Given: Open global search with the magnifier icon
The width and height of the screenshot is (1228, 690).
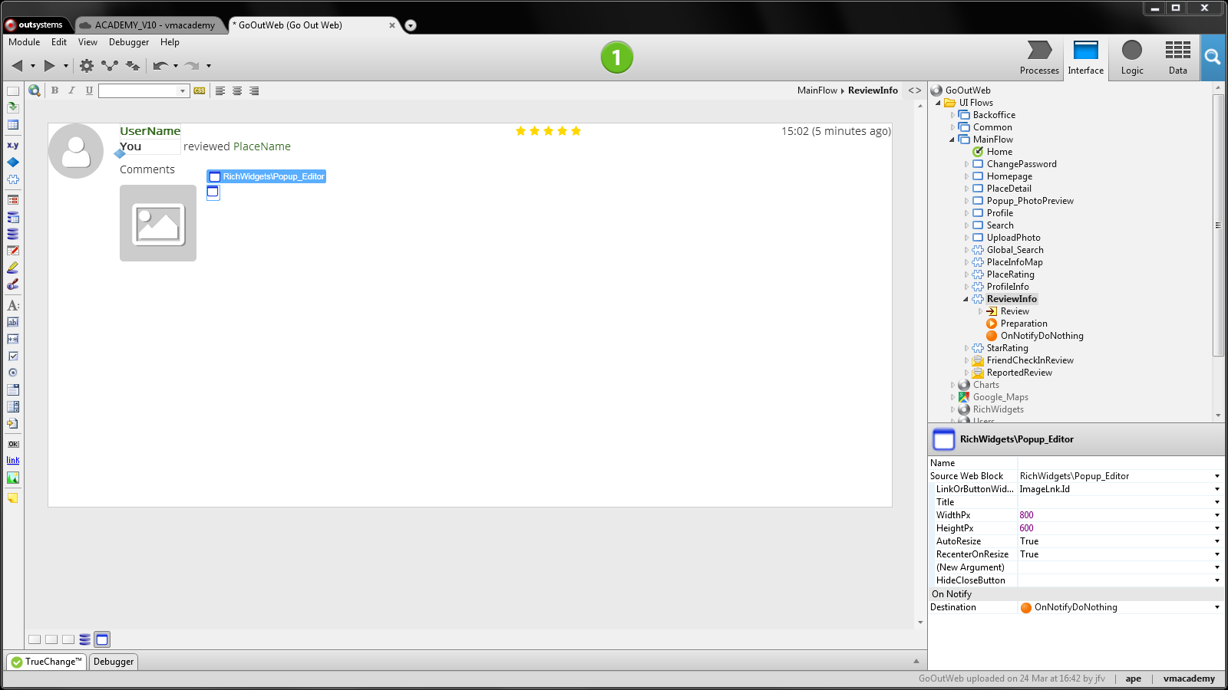Looking at the screenshot, I should click(x=1213, y=58).
